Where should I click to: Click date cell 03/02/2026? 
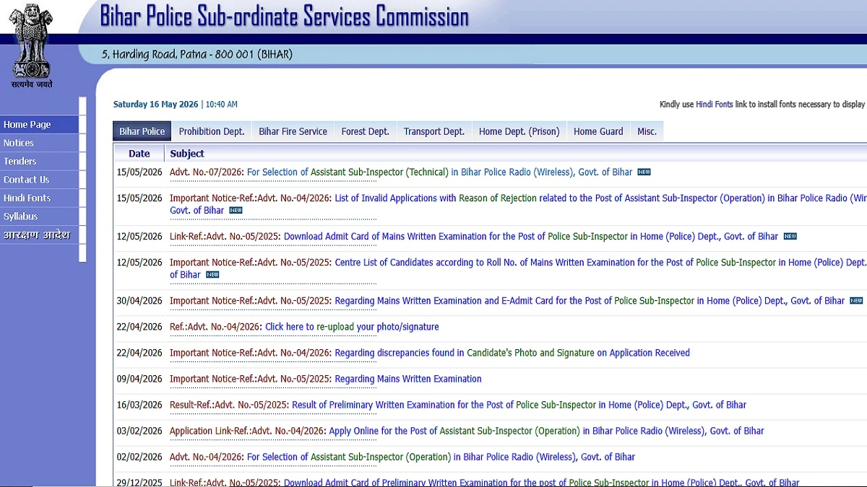coord(139,431)
